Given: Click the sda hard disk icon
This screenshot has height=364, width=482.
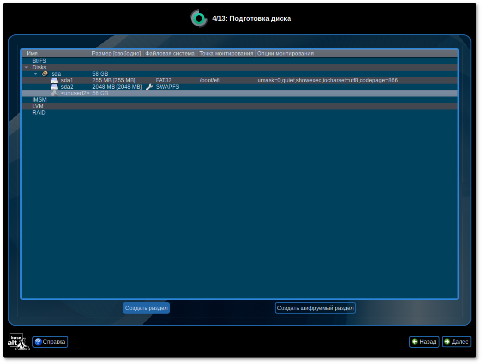Looking at the screenshot, I should [45, 73].
